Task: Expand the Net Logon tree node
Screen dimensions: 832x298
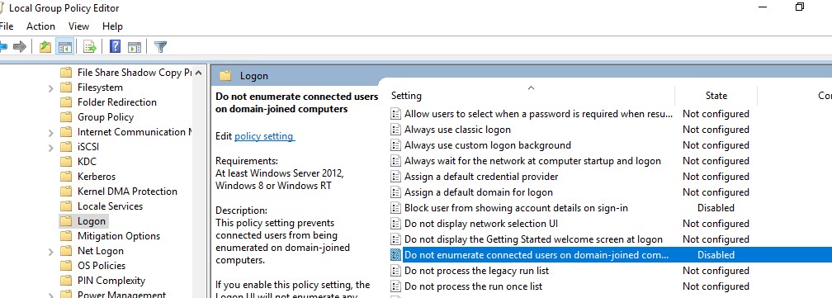Action: 51,251
